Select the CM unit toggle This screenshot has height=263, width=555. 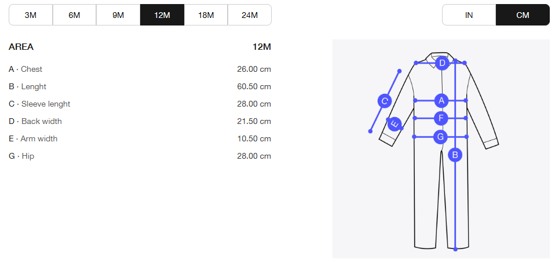[x=523, y=15]
